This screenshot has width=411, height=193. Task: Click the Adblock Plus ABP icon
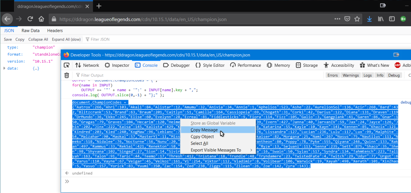pos(397,65)
